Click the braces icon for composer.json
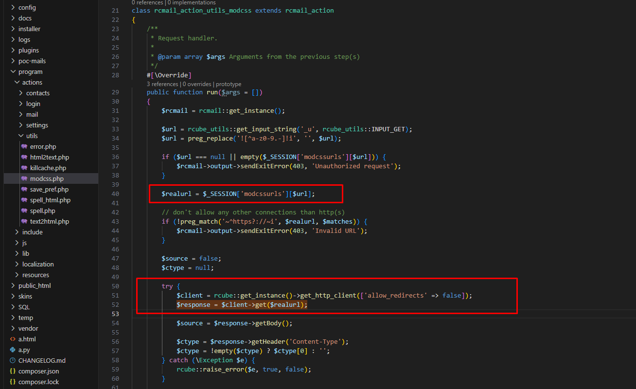This screenshot has height=389, width=636. [13, 371]
